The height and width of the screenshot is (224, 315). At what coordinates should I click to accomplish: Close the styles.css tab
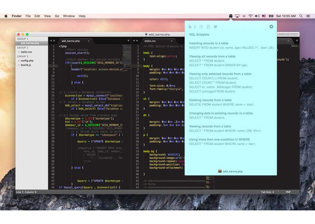pyautogui.click(x=172, y=41)
